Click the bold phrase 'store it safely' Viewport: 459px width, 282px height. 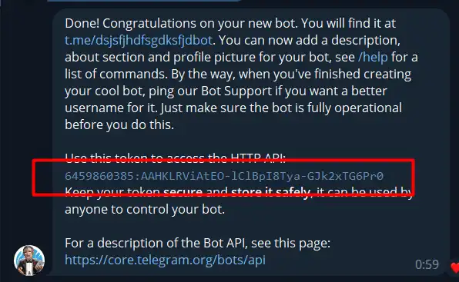271,192
